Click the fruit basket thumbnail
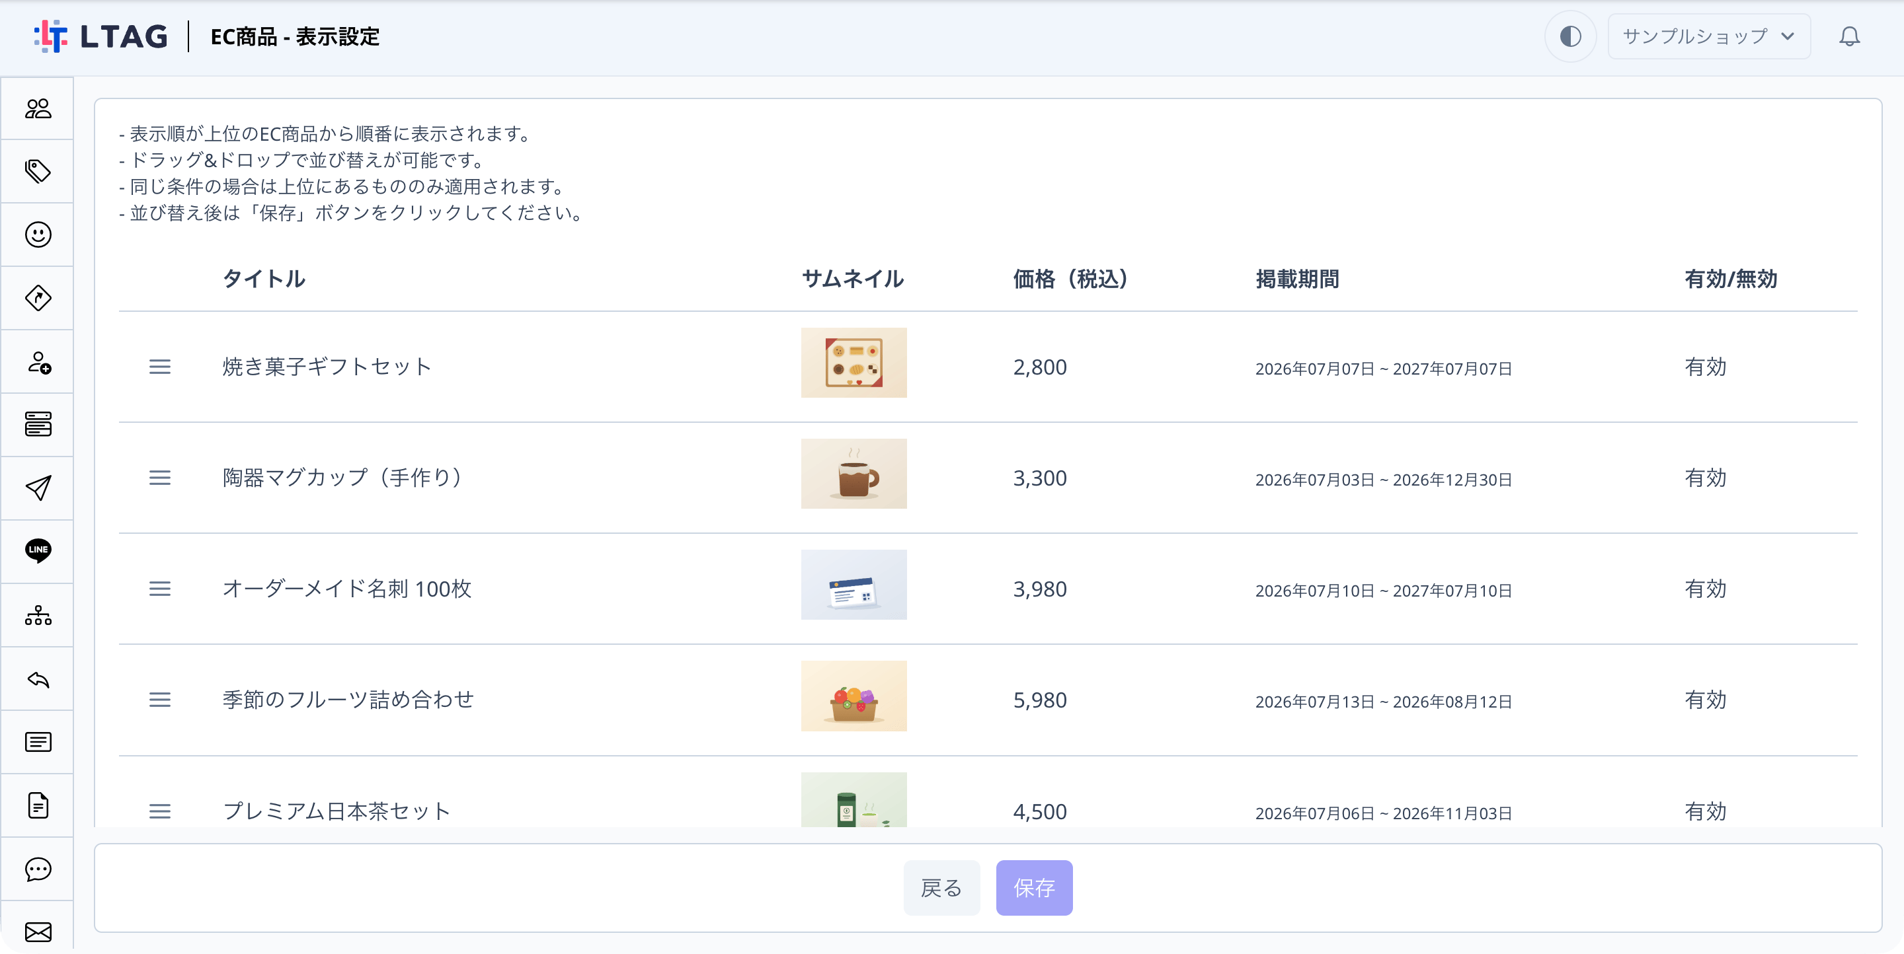1904x954 pixels. click(853, 696)
